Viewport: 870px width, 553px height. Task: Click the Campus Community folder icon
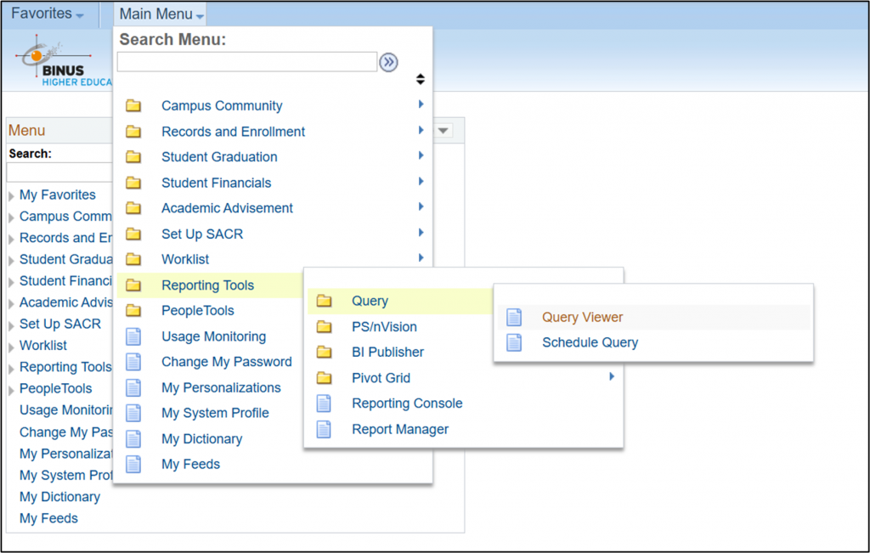click(133, 106)
